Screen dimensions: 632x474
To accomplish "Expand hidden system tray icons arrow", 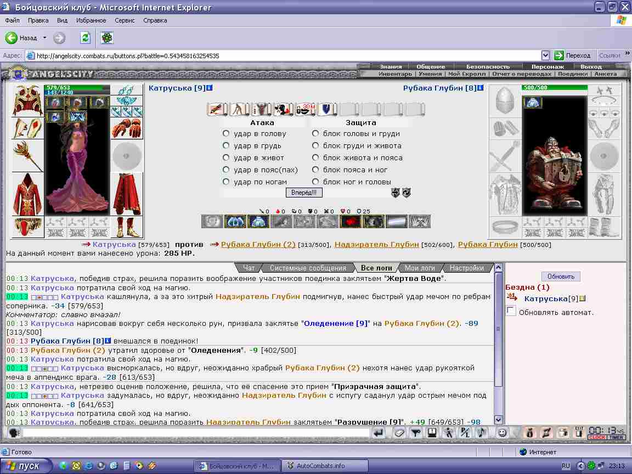I will point(580,466).
